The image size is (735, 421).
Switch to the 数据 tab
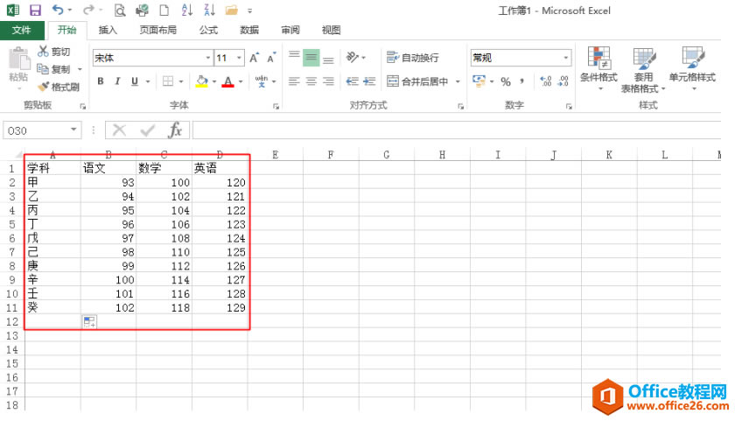pyautogui.click(x=249, y=30)
